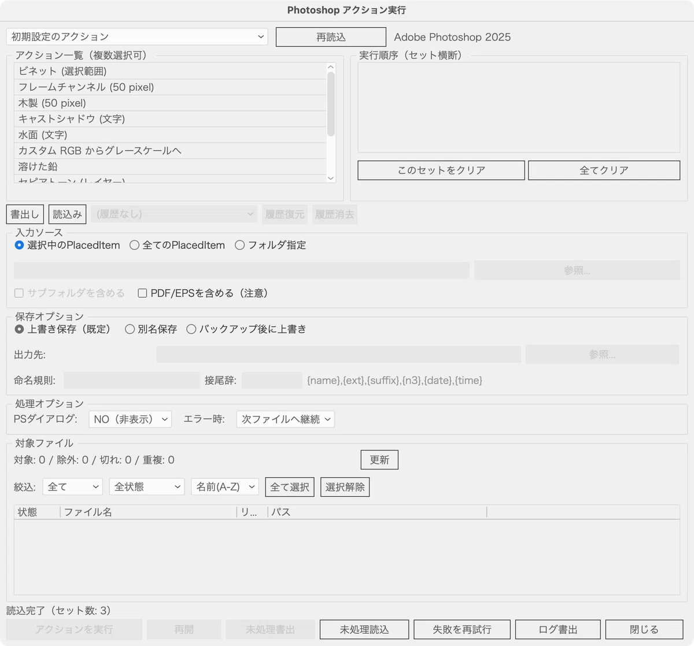Click action list scroll-up arrow
This screenshot has height=646, width=694.
click(x=331, y=68)
